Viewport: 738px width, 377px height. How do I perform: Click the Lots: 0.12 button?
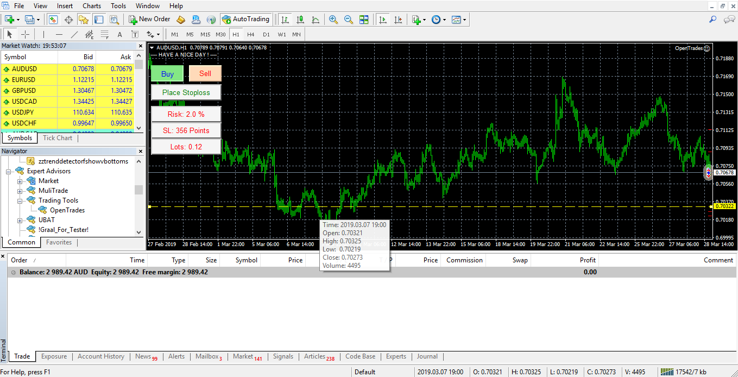pyautogui.click(x=186, y=147)
